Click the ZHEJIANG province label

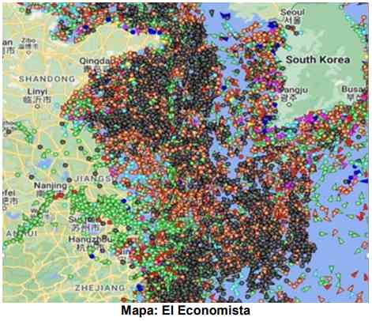[x=100, y=288]
